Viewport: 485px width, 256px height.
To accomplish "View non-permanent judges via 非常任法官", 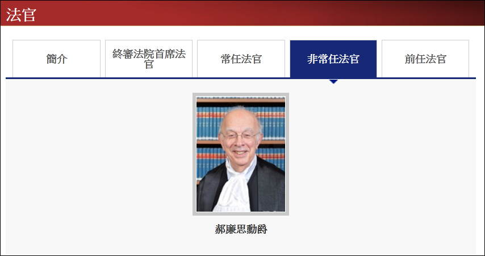I will 333,59.
